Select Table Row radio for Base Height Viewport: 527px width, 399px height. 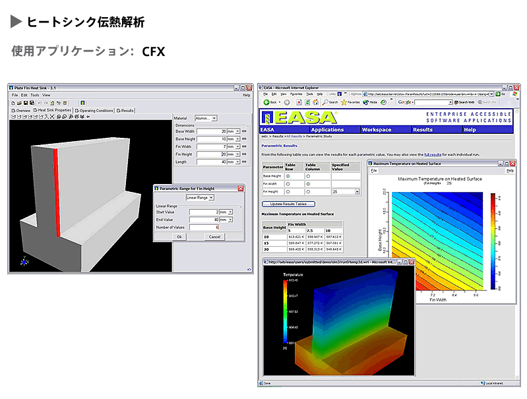coord(288,176)
